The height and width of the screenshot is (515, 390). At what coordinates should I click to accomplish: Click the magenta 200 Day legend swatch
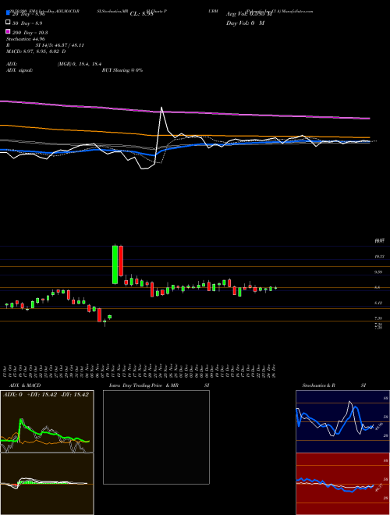point(9,32)
